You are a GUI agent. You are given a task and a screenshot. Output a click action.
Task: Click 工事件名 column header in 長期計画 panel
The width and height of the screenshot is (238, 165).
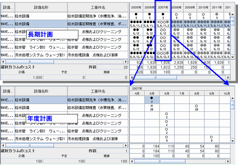(x=98, y=7)
